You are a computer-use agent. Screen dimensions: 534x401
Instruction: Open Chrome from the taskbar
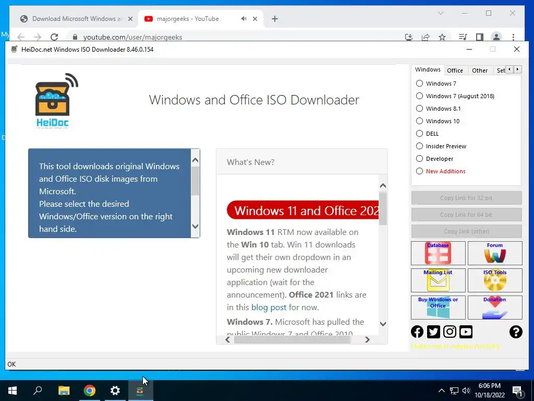[x=90, y=391]
